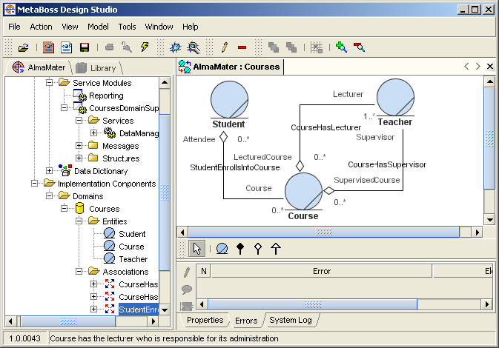Click the speech bubble icon in errors panel

[187, 290]
